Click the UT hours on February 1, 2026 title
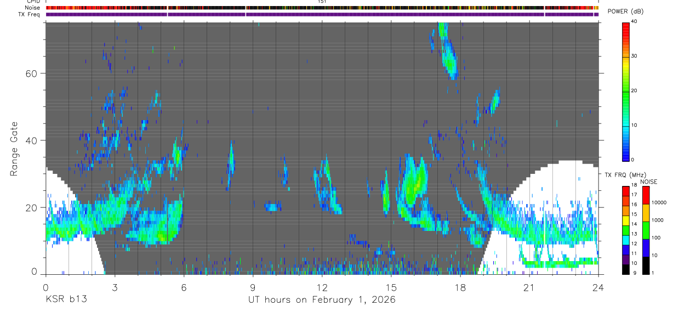 tap(322, 299)
